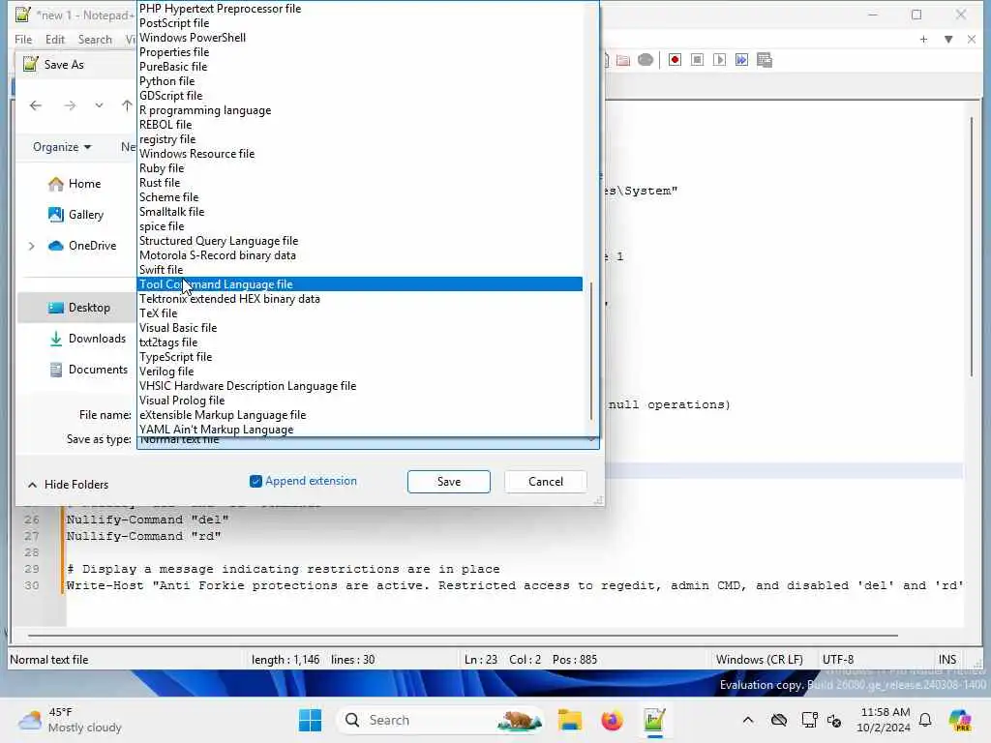Select YAML Ain't Markup Language
The width and height of the screenshot is (991, 743).
(360, 431)
